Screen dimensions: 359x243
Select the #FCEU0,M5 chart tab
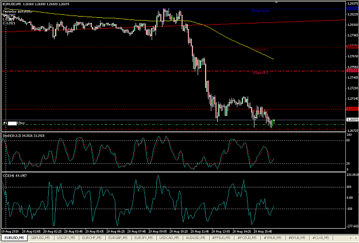pyautogui.click(x=247, y=238)
